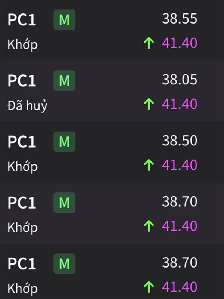The image size is (224, 299).
Task: Click the M badge beside the 38.50 order
Action: point(64,142)
